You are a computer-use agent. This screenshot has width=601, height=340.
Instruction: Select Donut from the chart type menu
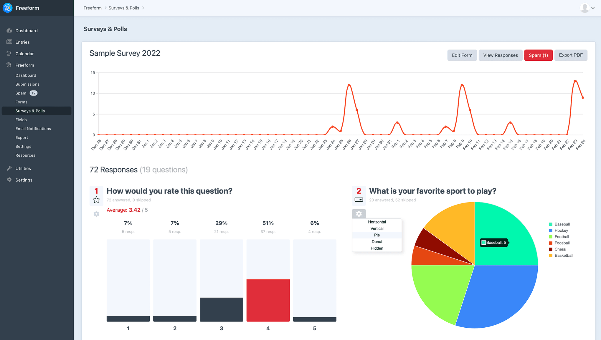pos(377,241)
